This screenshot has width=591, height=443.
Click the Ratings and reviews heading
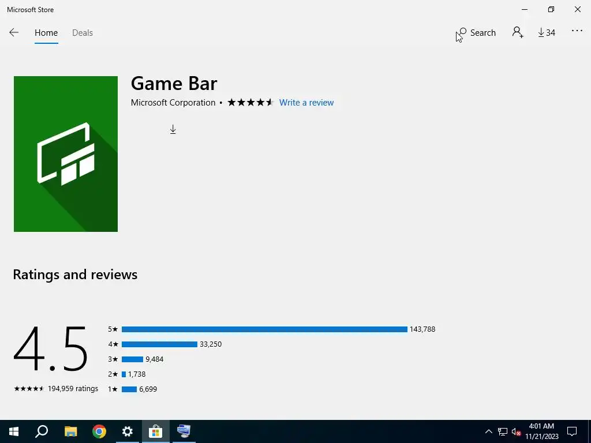[x=75, y=275]
